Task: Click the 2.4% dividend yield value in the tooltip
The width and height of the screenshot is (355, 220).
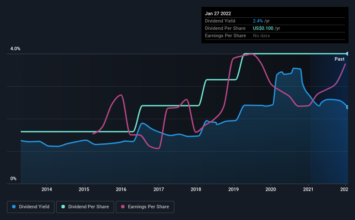Action: (258, 21)
